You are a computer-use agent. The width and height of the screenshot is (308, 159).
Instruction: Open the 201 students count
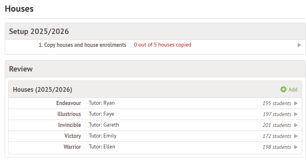(x=277, y=125)
